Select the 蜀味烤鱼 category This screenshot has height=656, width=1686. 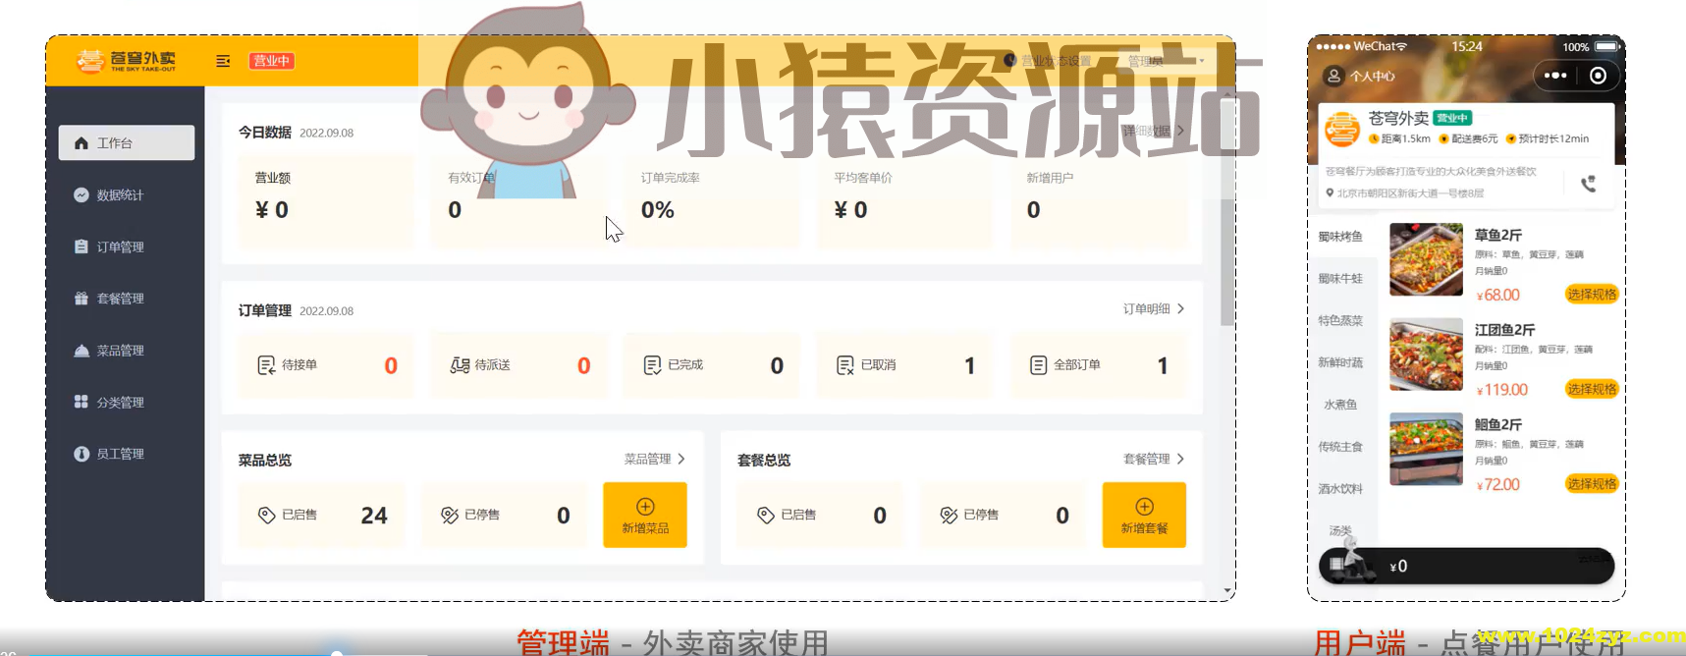click(1340, 237)
